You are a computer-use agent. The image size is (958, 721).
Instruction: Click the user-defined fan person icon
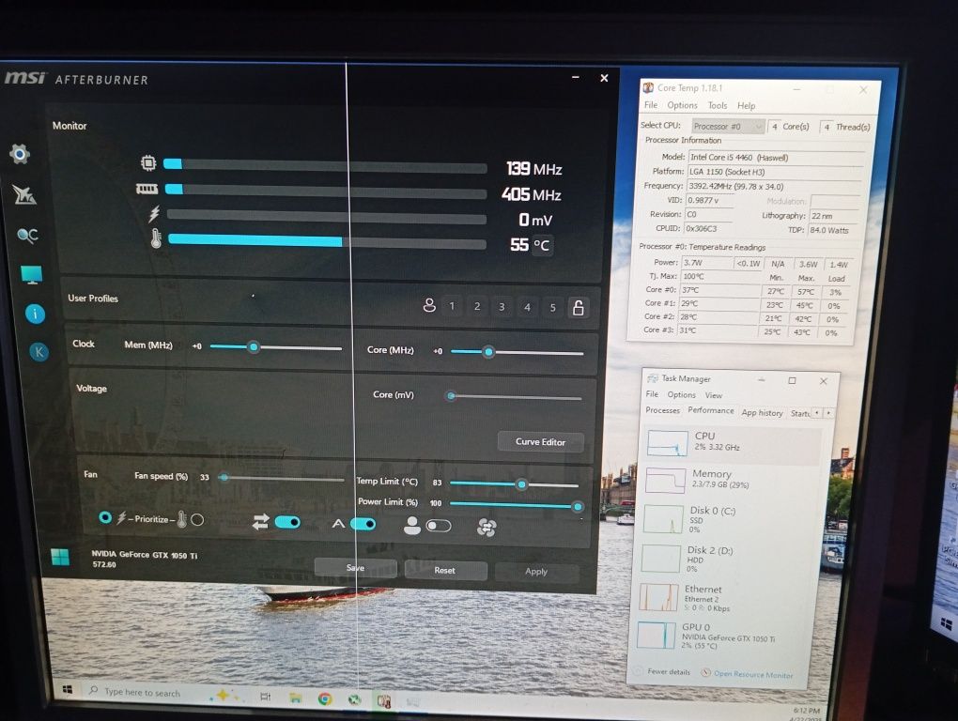[412, 526]
